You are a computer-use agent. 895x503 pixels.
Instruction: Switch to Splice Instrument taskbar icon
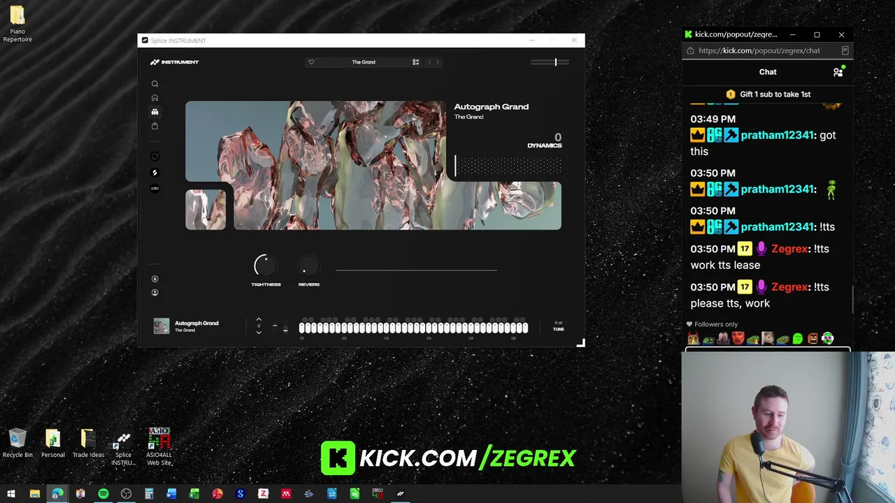click(400, 494)
